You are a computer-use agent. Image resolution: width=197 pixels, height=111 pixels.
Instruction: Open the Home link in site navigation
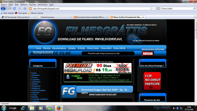pos(38,48)
